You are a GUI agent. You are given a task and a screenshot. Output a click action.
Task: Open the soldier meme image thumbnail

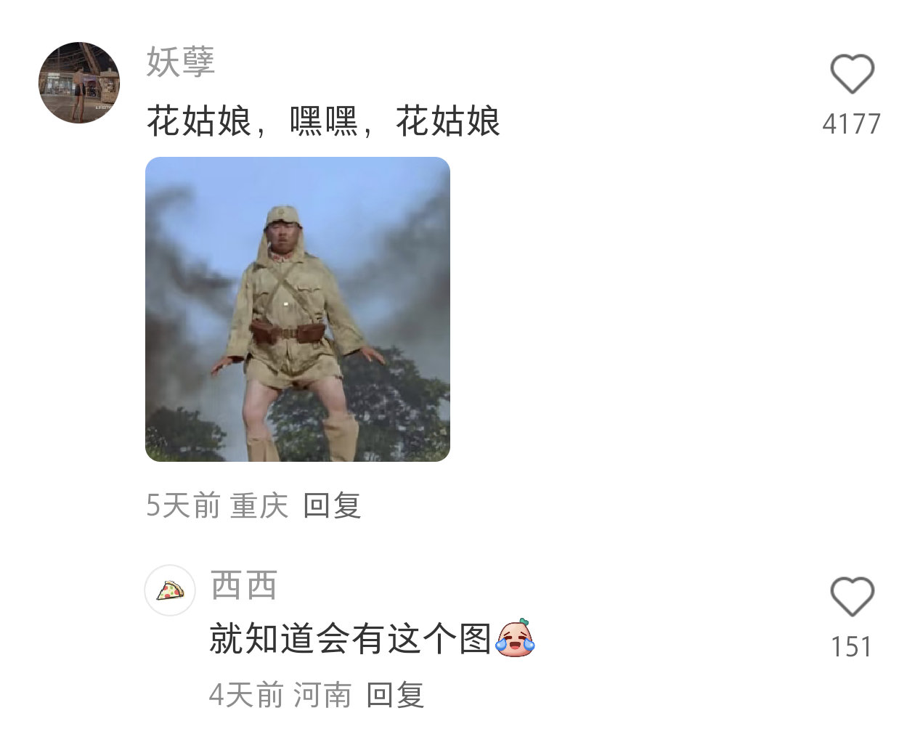298,309
